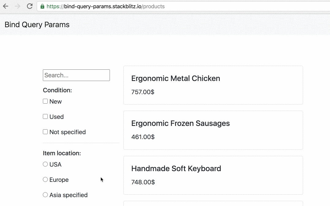The width and height of the screenshot is (330, 206).
Task: Click the Condition filter heading
Action: (58, 90)
